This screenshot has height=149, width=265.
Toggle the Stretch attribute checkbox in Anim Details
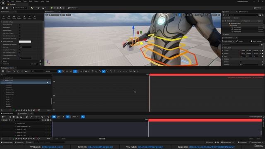pyautogui.click(x=241, y=62)
